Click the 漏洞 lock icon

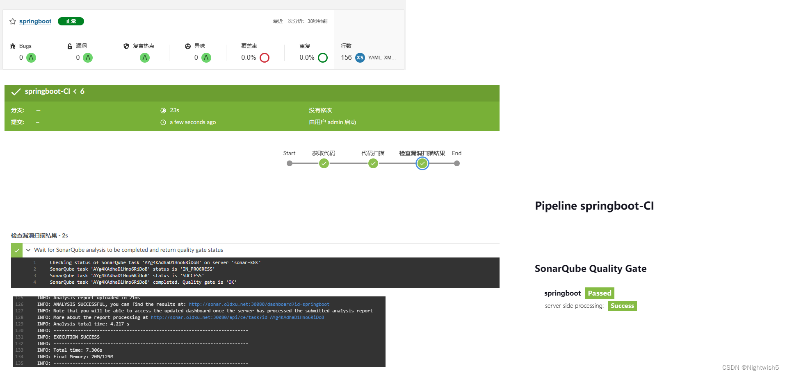tap(70, 46)
